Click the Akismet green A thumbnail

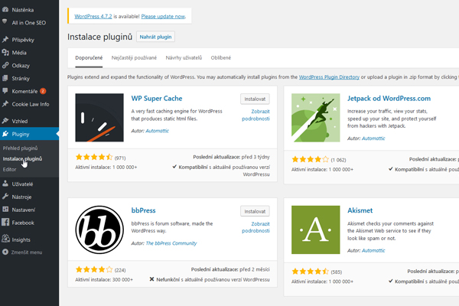(315, 229)
